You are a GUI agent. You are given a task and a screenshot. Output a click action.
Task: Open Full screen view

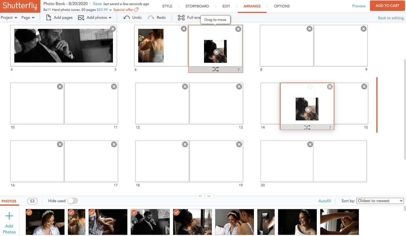point(181,17)
